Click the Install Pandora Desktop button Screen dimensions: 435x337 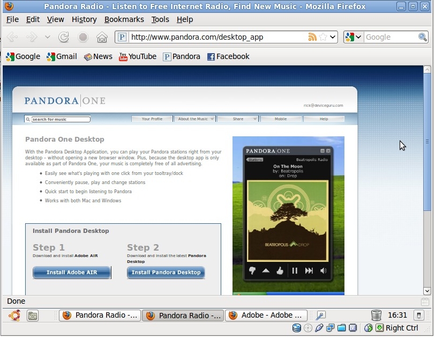(166, 273)
